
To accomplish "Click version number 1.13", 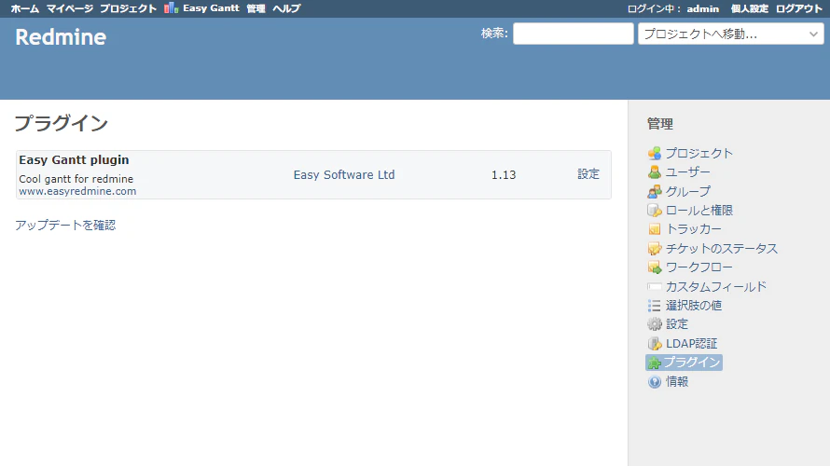I will (x=504, y=174).
